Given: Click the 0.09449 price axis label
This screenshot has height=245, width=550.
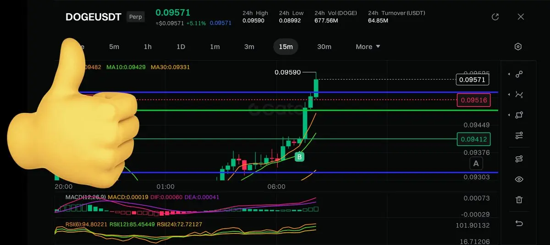Looking at the screenshot, I should tap(477, 125).
